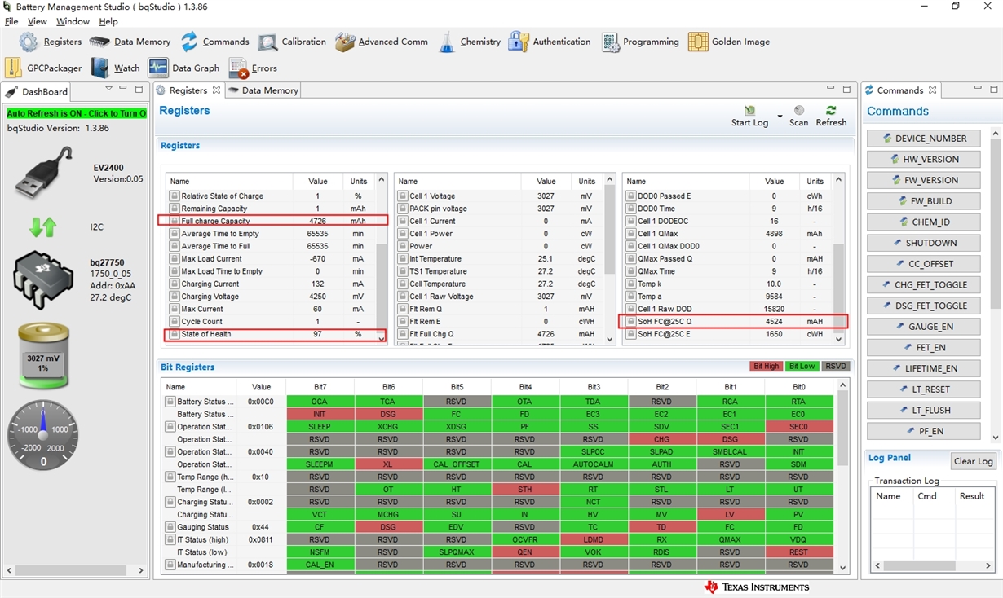This screenshot has height=598, width=1003.
Task: Open the Authentication tool
Action: 549,42
